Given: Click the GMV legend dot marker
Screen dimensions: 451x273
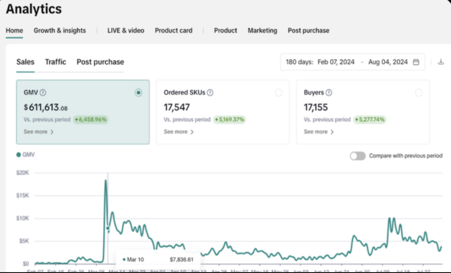Looking at the screenshot, I should pyautogui.click(x=18, y=155).
